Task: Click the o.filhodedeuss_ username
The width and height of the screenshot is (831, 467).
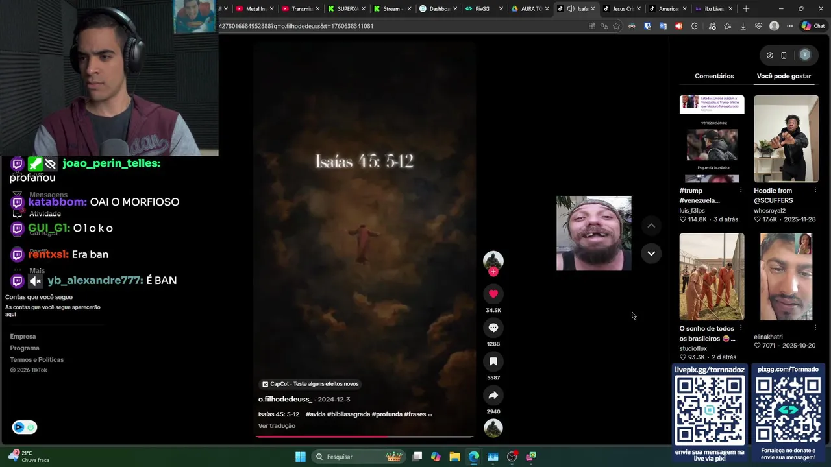Action: (285, 400)
